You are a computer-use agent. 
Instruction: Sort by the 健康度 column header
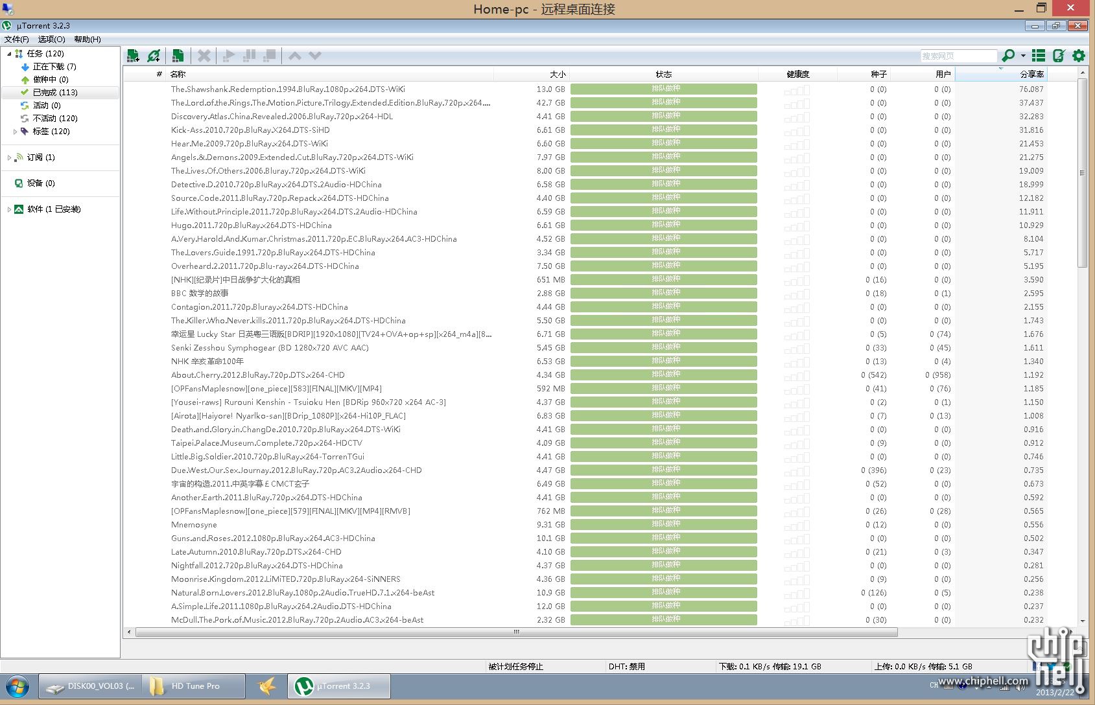pyautogui.click(x=798, y=74)
